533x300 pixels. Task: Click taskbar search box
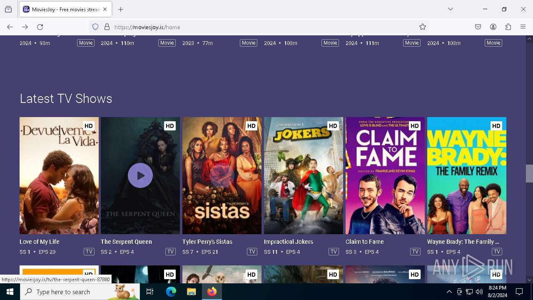click(80, 292)
